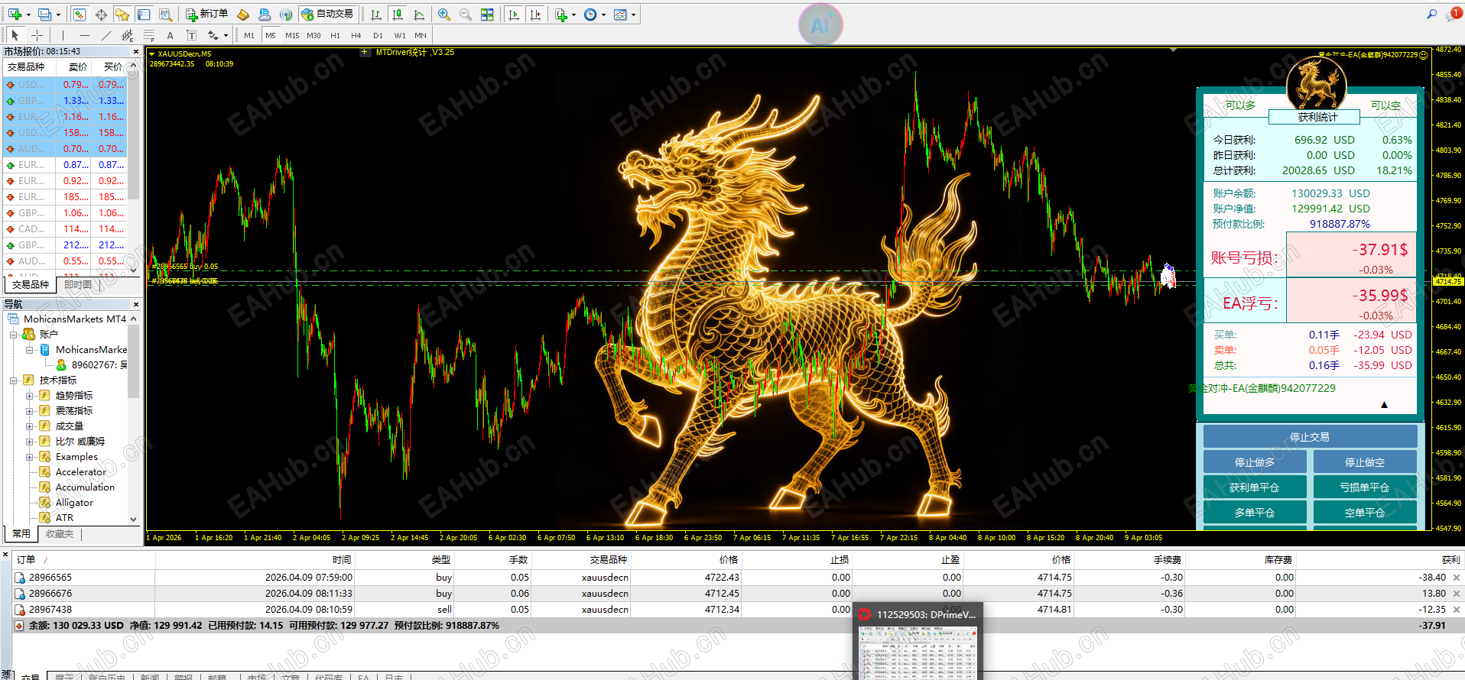
Task: Click the 停止做空 button
Action: 1365,462
